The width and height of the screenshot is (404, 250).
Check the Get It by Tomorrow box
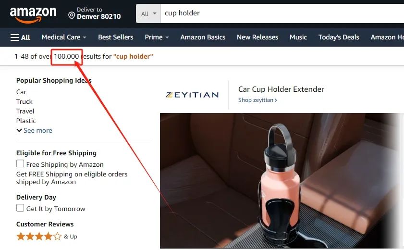20,208
